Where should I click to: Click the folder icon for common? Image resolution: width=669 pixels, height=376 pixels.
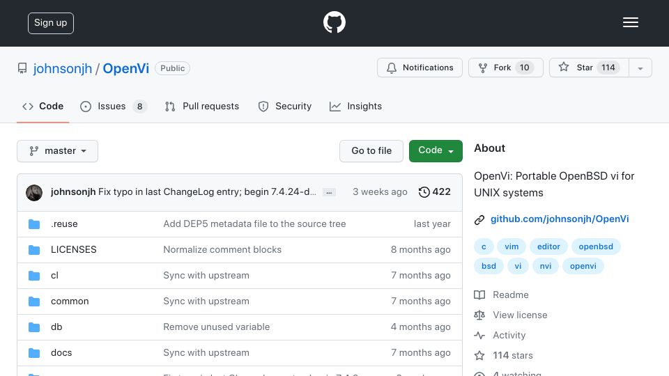34,301
